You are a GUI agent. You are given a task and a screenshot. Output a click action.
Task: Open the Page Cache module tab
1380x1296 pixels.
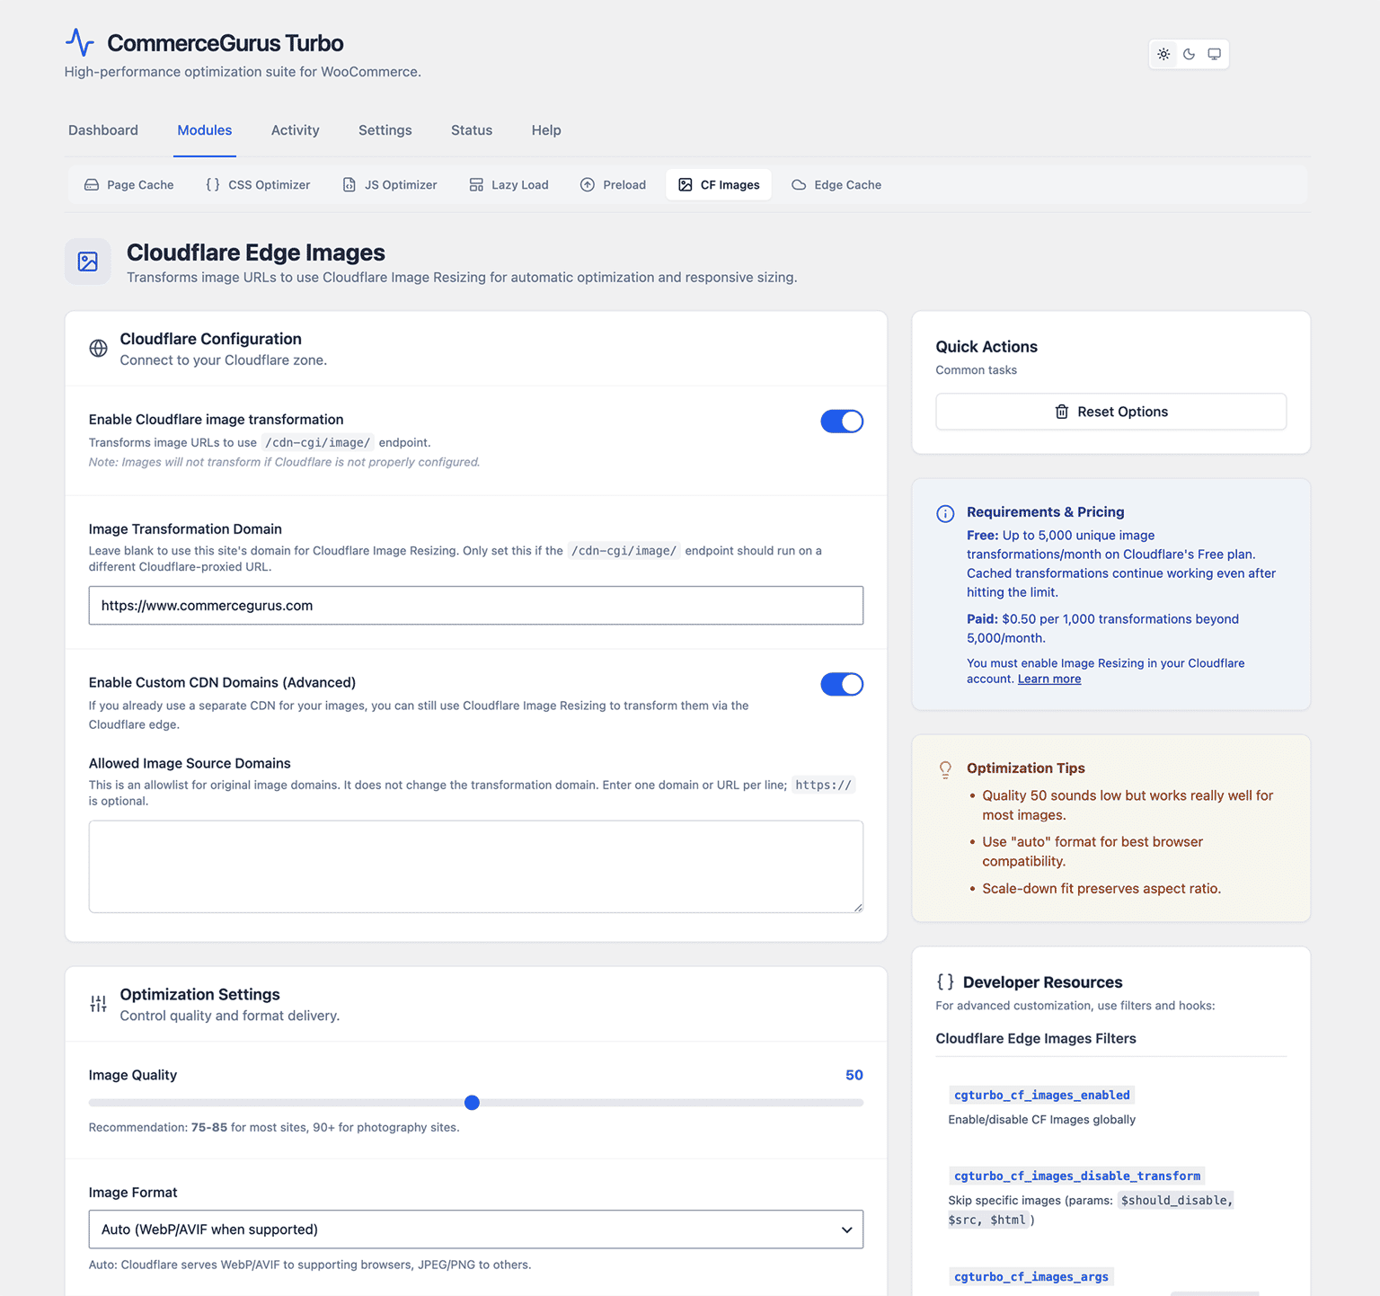coord(129,184)
